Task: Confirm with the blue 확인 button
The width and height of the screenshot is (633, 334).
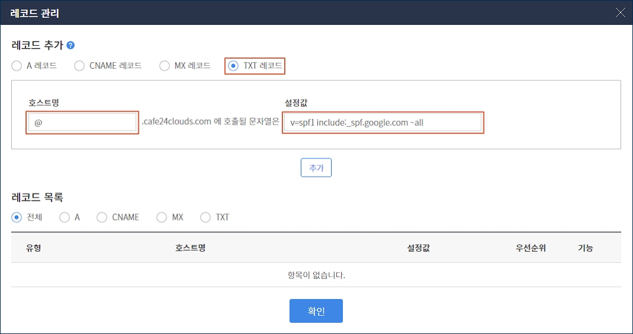Action: (316, 311)
